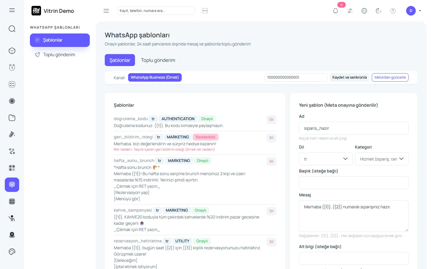Open the QR code icon in left rail
The image size is (431, 269).
click(12, 168)
